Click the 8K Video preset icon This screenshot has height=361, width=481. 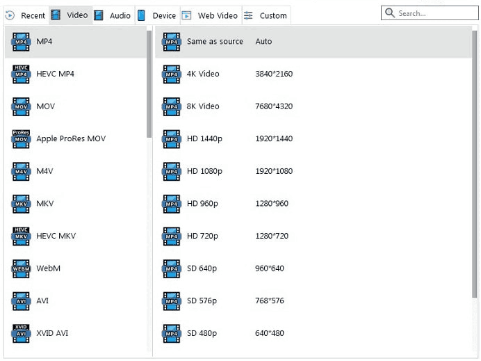pyautogui.click(x=172, y=106)
